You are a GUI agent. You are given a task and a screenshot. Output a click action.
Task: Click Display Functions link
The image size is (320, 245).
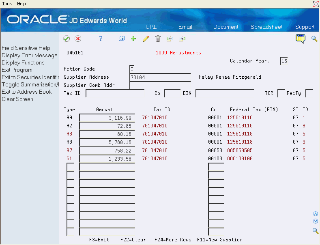[23, 63]
